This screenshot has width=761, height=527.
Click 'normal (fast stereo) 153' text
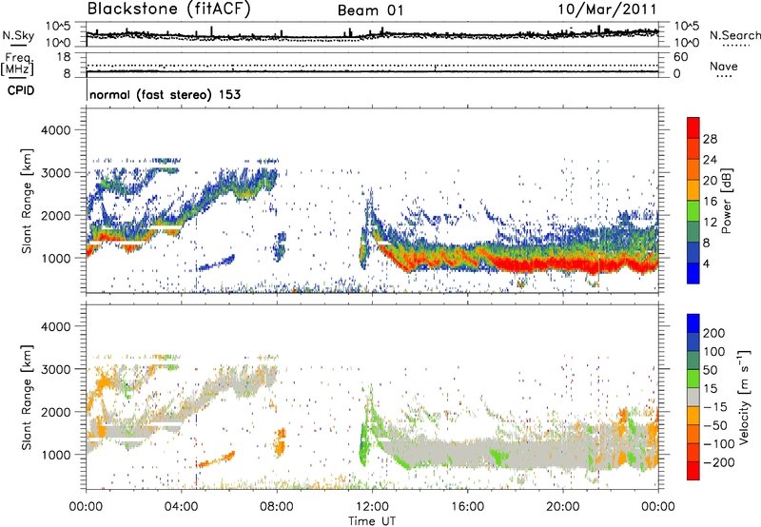point(165,94)
